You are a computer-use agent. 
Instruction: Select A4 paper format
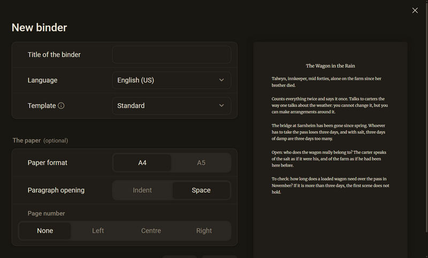[142, 163]
